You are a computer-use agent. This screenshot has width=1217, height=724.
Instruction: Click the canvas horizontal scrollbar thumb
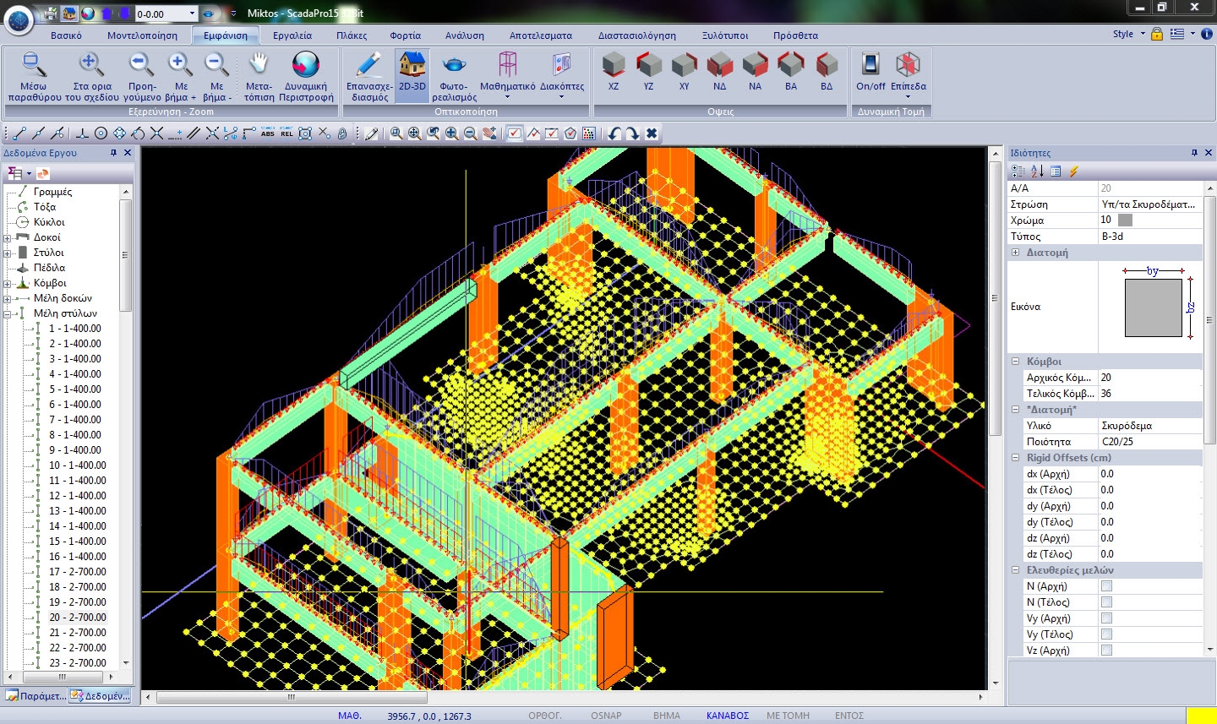click(292, 698)
